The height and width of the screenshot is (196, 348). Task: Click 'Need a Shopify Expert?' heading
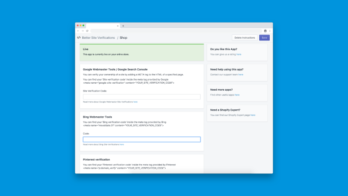[225, 110]
